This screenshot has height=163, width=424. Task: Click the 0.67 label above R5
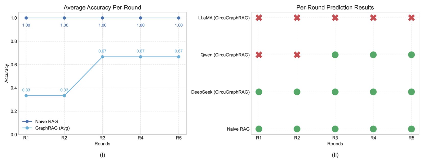tap(178, 51)
